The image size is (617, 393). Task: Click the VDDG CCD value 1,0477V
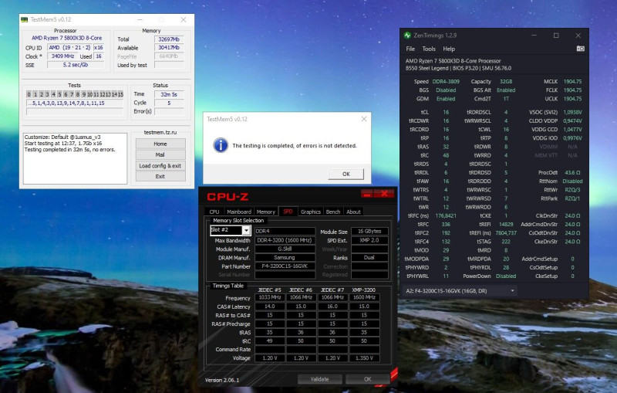point(572,130)
